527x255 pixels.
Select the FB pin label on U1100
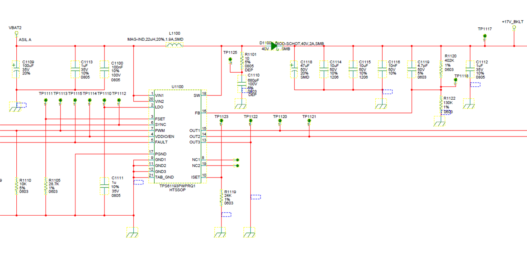[x=197, y=113]
